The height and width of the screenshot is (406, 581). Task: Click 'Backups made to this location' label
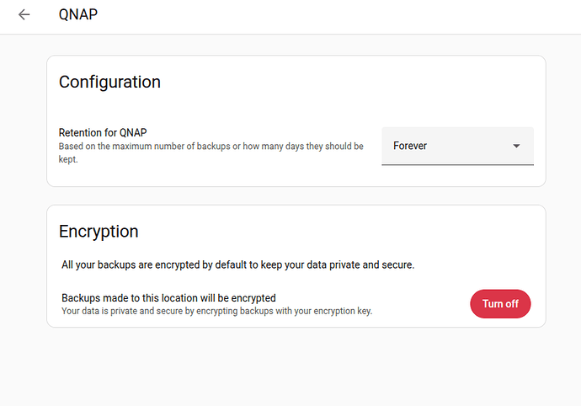pyautogui.click(x=168, y=298)
